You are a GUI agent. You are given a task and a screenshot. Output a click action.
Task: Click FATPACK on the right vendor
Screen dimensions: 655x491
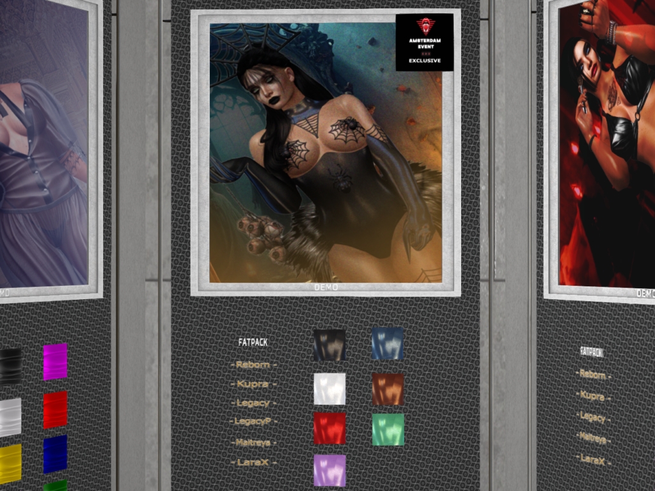pyautogui.click(x=592, y=352)
